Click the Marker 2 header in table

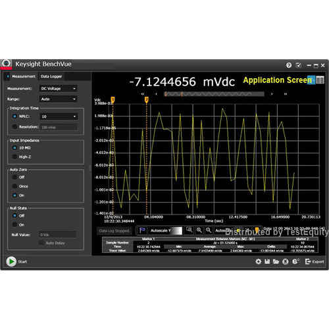(x=302, y=239)
